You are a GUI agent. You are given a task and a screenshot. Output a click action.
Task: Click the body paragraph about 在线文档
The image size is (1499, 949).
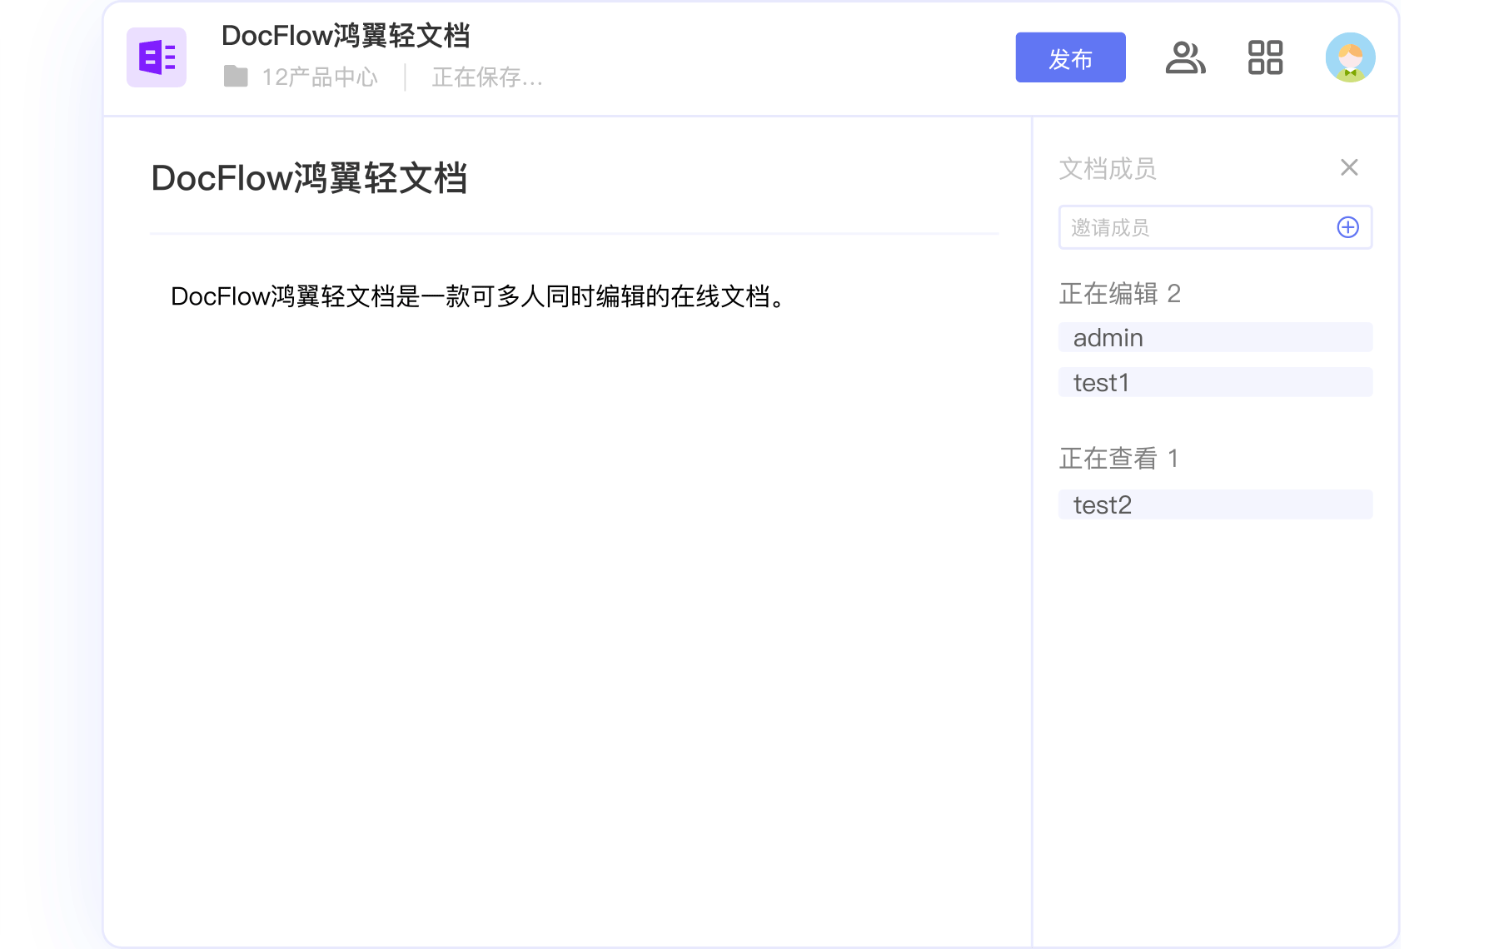pos(478,296)
